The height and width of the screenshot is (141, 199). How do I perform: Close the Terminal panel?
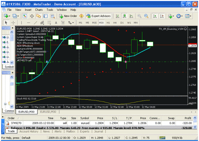(3, 117)
